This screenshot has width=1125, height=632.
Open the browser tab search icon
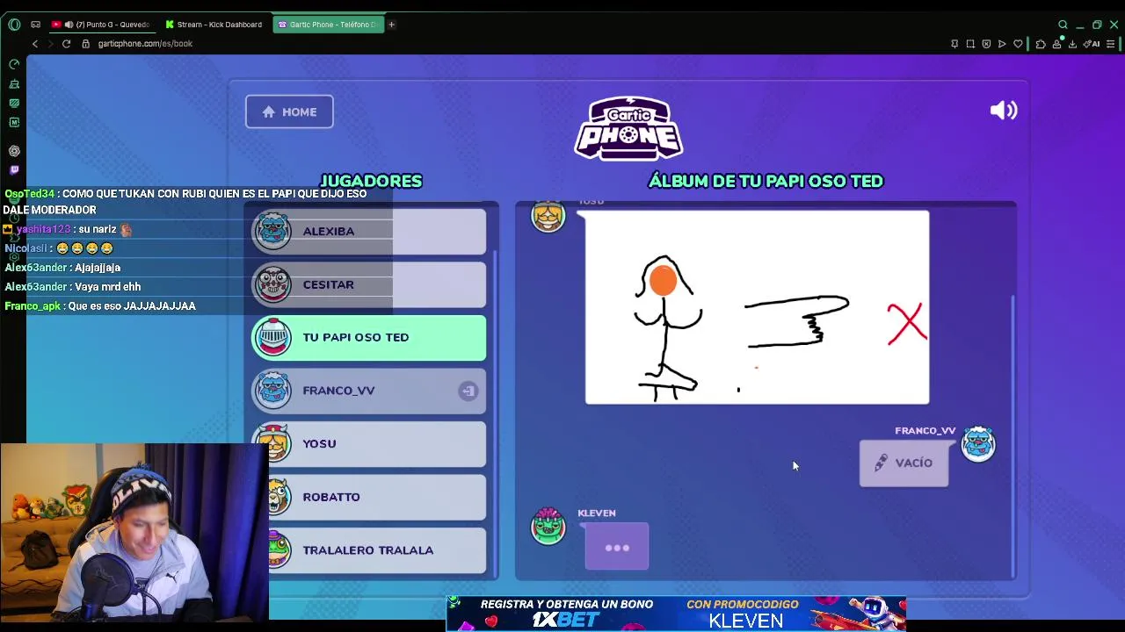1063,25
